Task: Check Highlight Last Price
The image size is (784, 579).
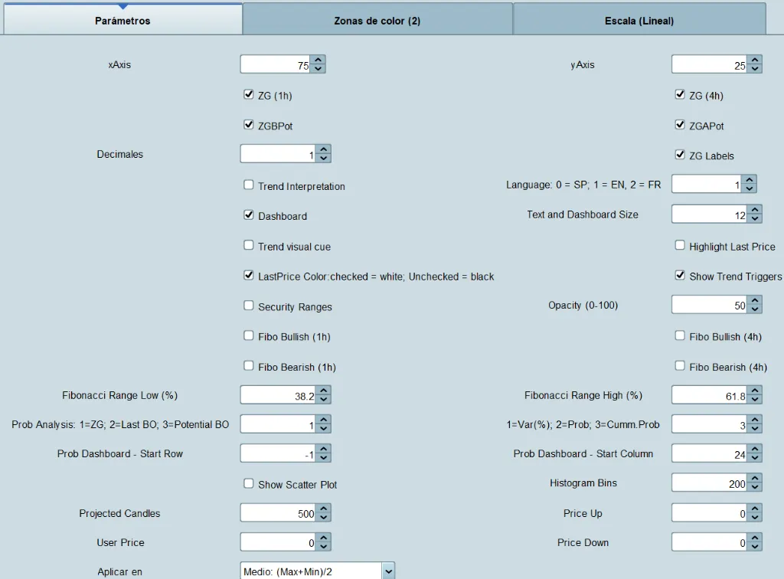Action: (x=680, y=245)
